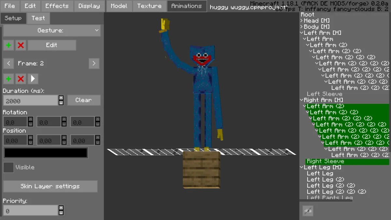391x220 pixels.
Task: Open Skin Layer settings
Action: (x=50, y=186)
